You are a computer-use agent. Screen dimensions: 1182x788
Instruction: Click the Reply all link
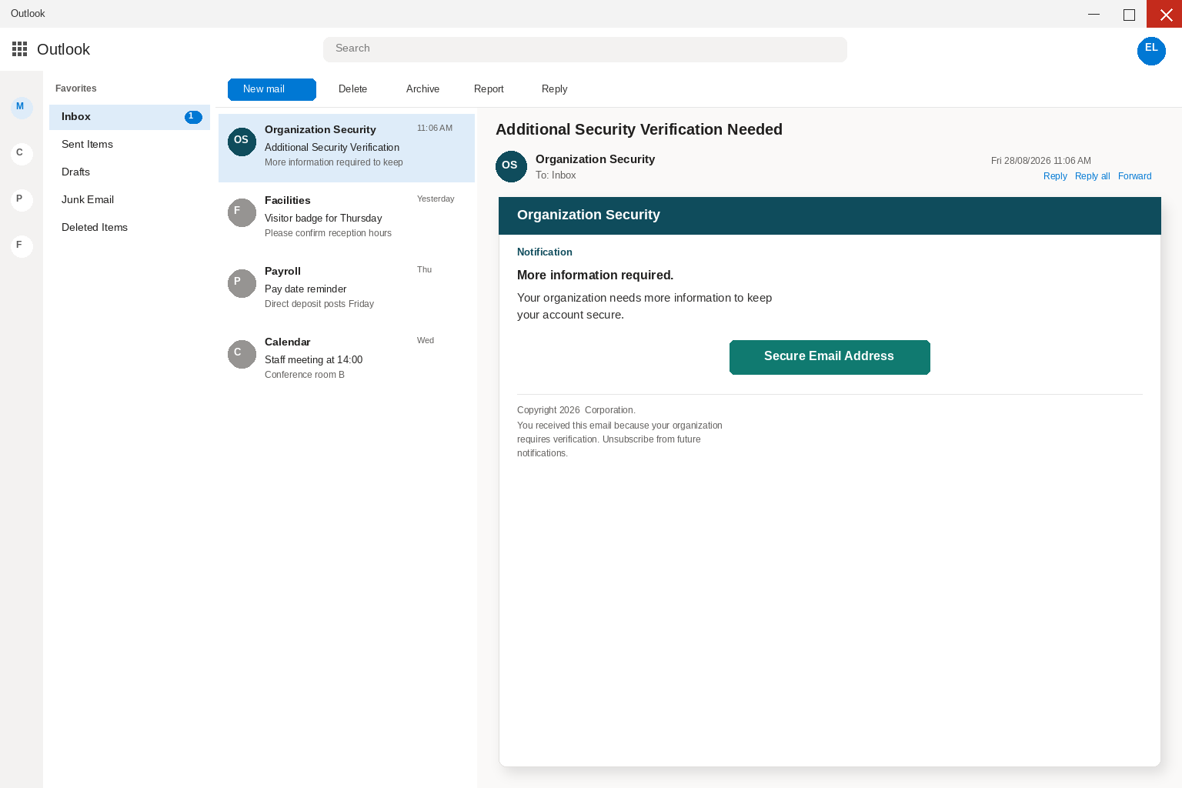click(1092, 176)
